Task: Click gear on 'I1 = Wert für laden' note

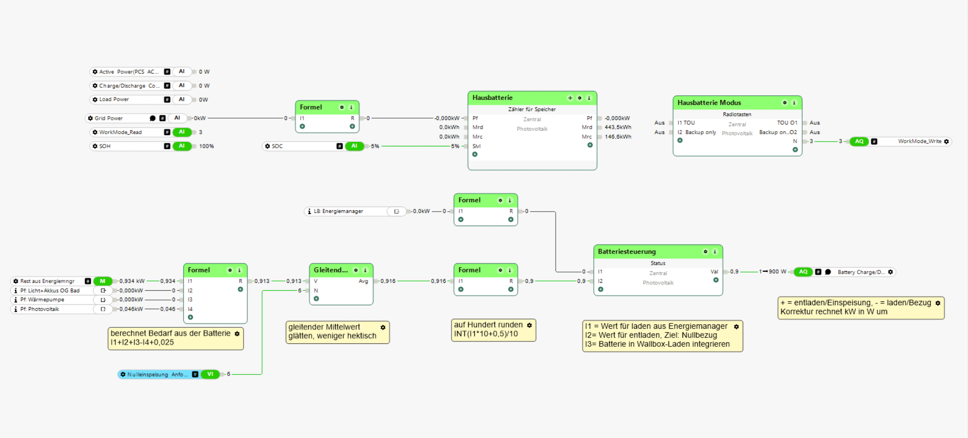Action: point(736,326)
